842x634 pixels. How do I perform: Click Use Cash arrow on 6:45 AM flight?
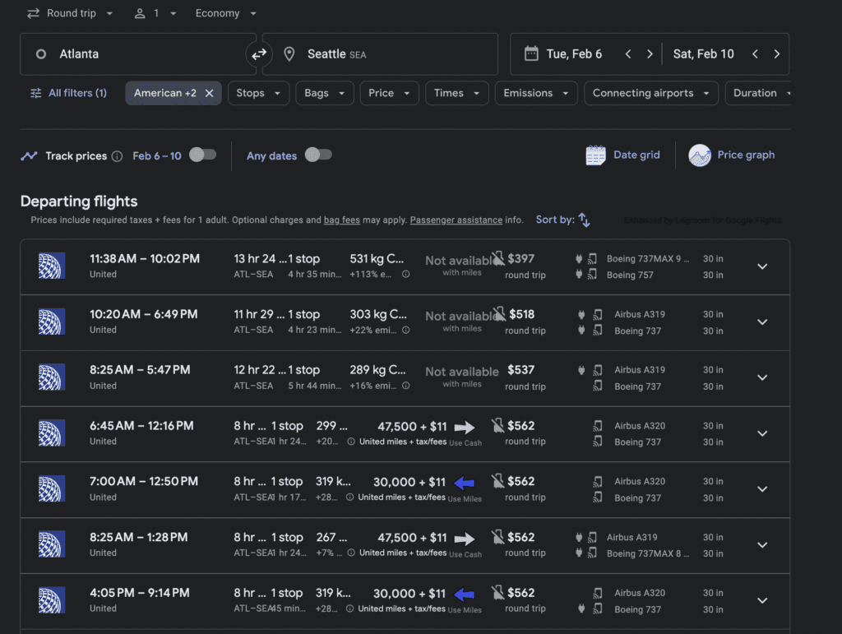(x=465, y=428)
